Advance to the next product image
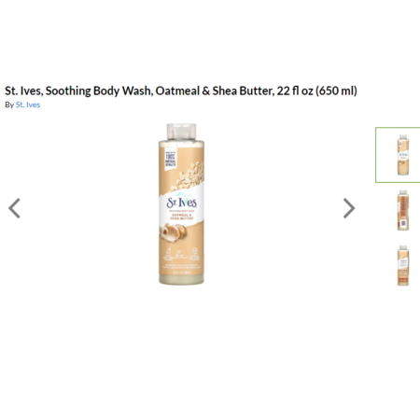The image size is (420, 420). (349, 208)
